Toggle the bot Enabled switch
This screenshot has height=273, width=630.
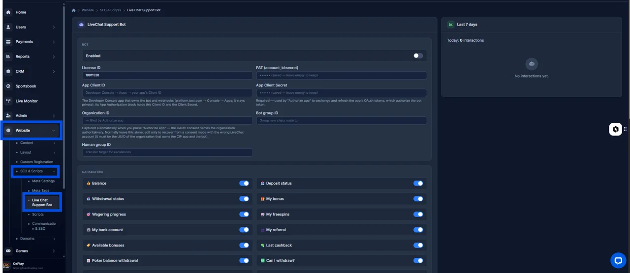coord(418,55)
